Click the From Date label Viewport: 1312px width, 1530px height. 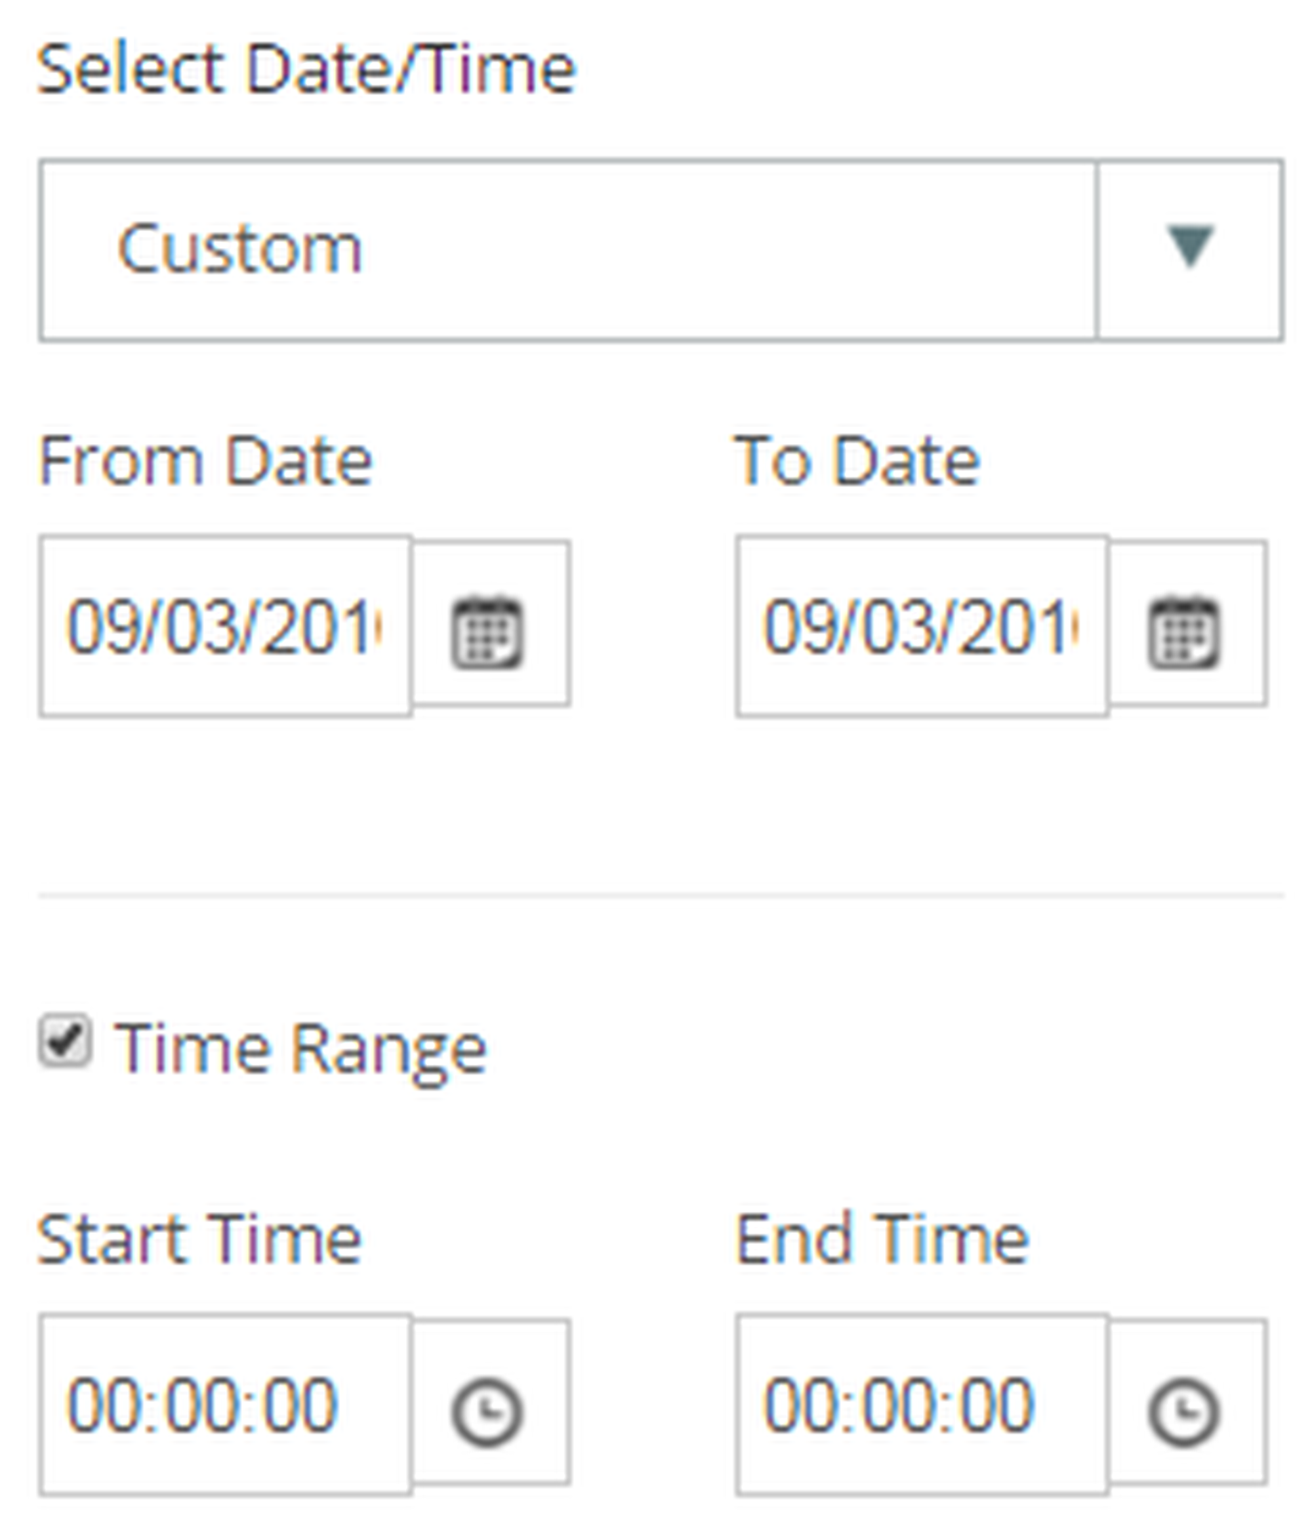[206, 461]
